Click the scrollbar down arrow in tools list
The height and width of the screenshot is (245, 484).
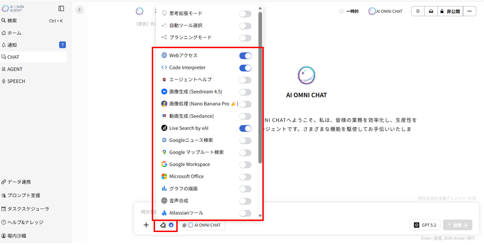coord(260,216)
